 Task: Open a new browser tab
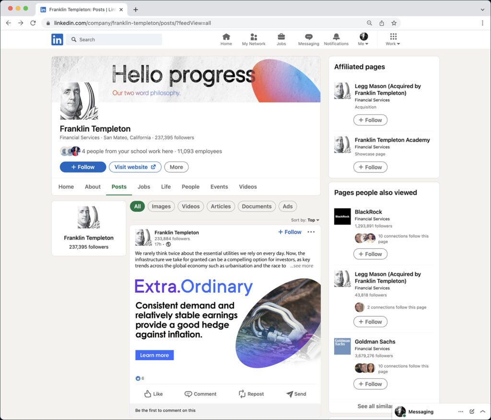tap(136, 10)
